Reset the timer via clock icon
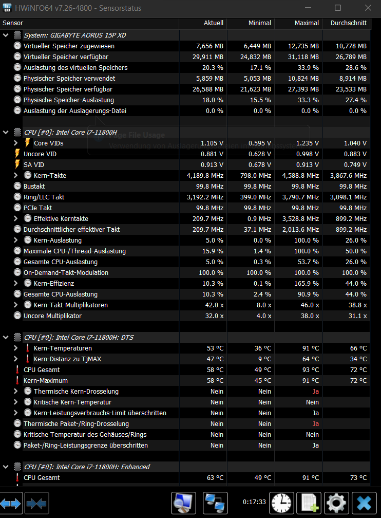The width and height of the screenshot is (381, 518). (281, 503)
